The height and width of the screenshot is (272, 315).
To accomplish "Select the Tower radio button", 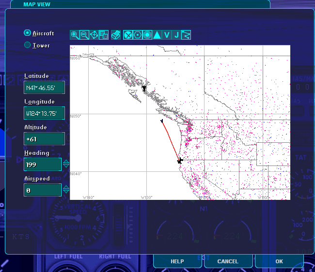I will tap(27, 45).
